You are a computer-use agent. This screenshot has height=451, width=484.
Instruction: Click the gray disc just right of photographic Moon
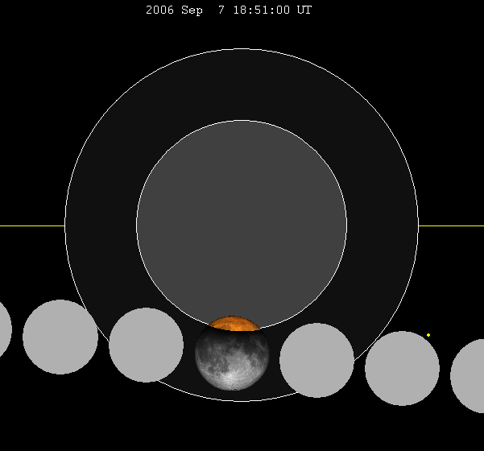point(316,360)
